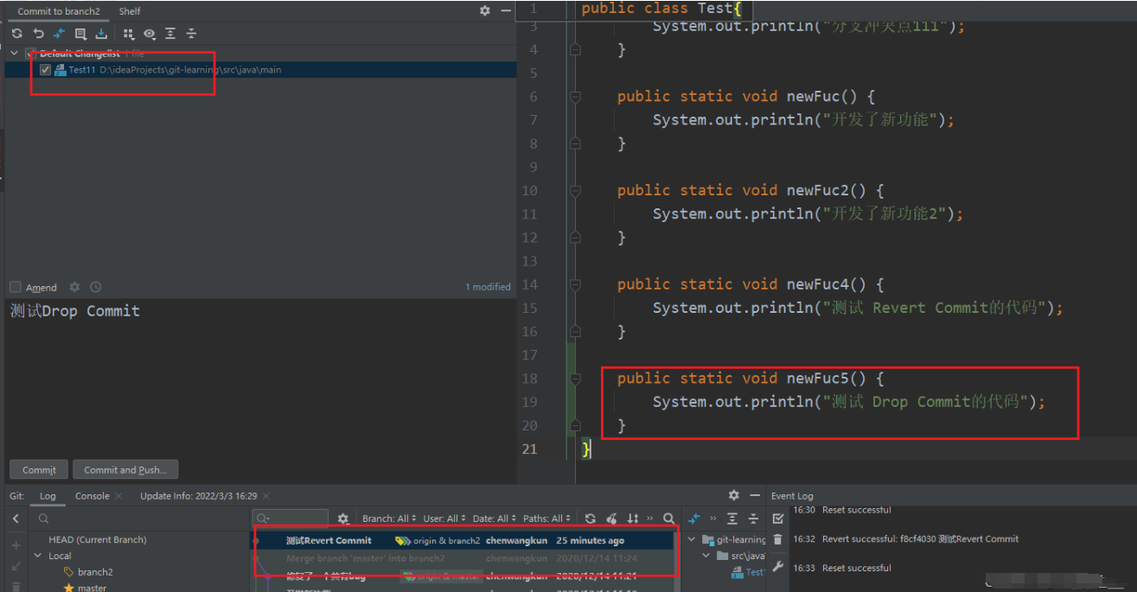Open the Branch: All filter dropdown

tap(389, 519)
